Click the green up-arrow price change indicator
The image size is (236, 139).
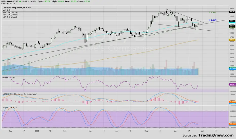(x=20, y=1)
